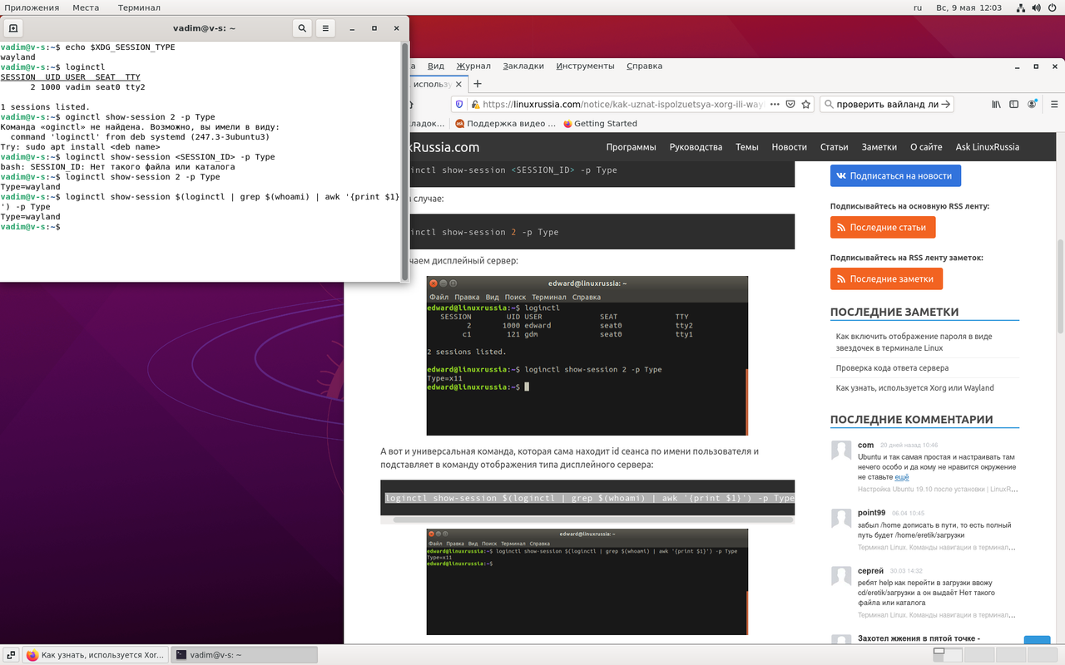Click the site padlock icon in address bar

[475, 105]
